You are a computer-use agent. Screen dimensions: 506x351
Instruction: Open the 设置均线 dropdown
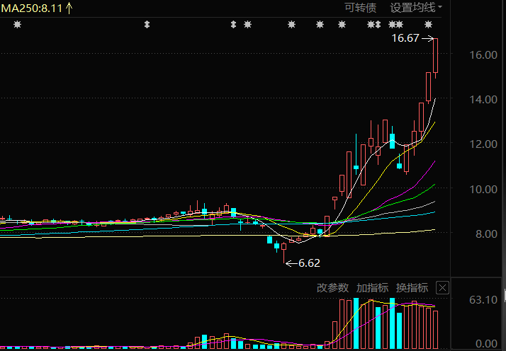pos(416,7)
